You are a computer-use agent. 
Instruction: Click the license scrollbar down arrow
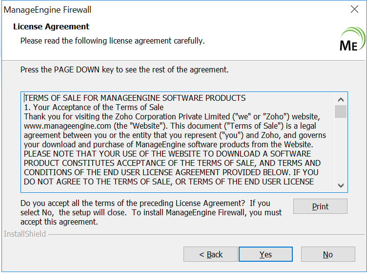pyautogui.click(x=341, y=185)
